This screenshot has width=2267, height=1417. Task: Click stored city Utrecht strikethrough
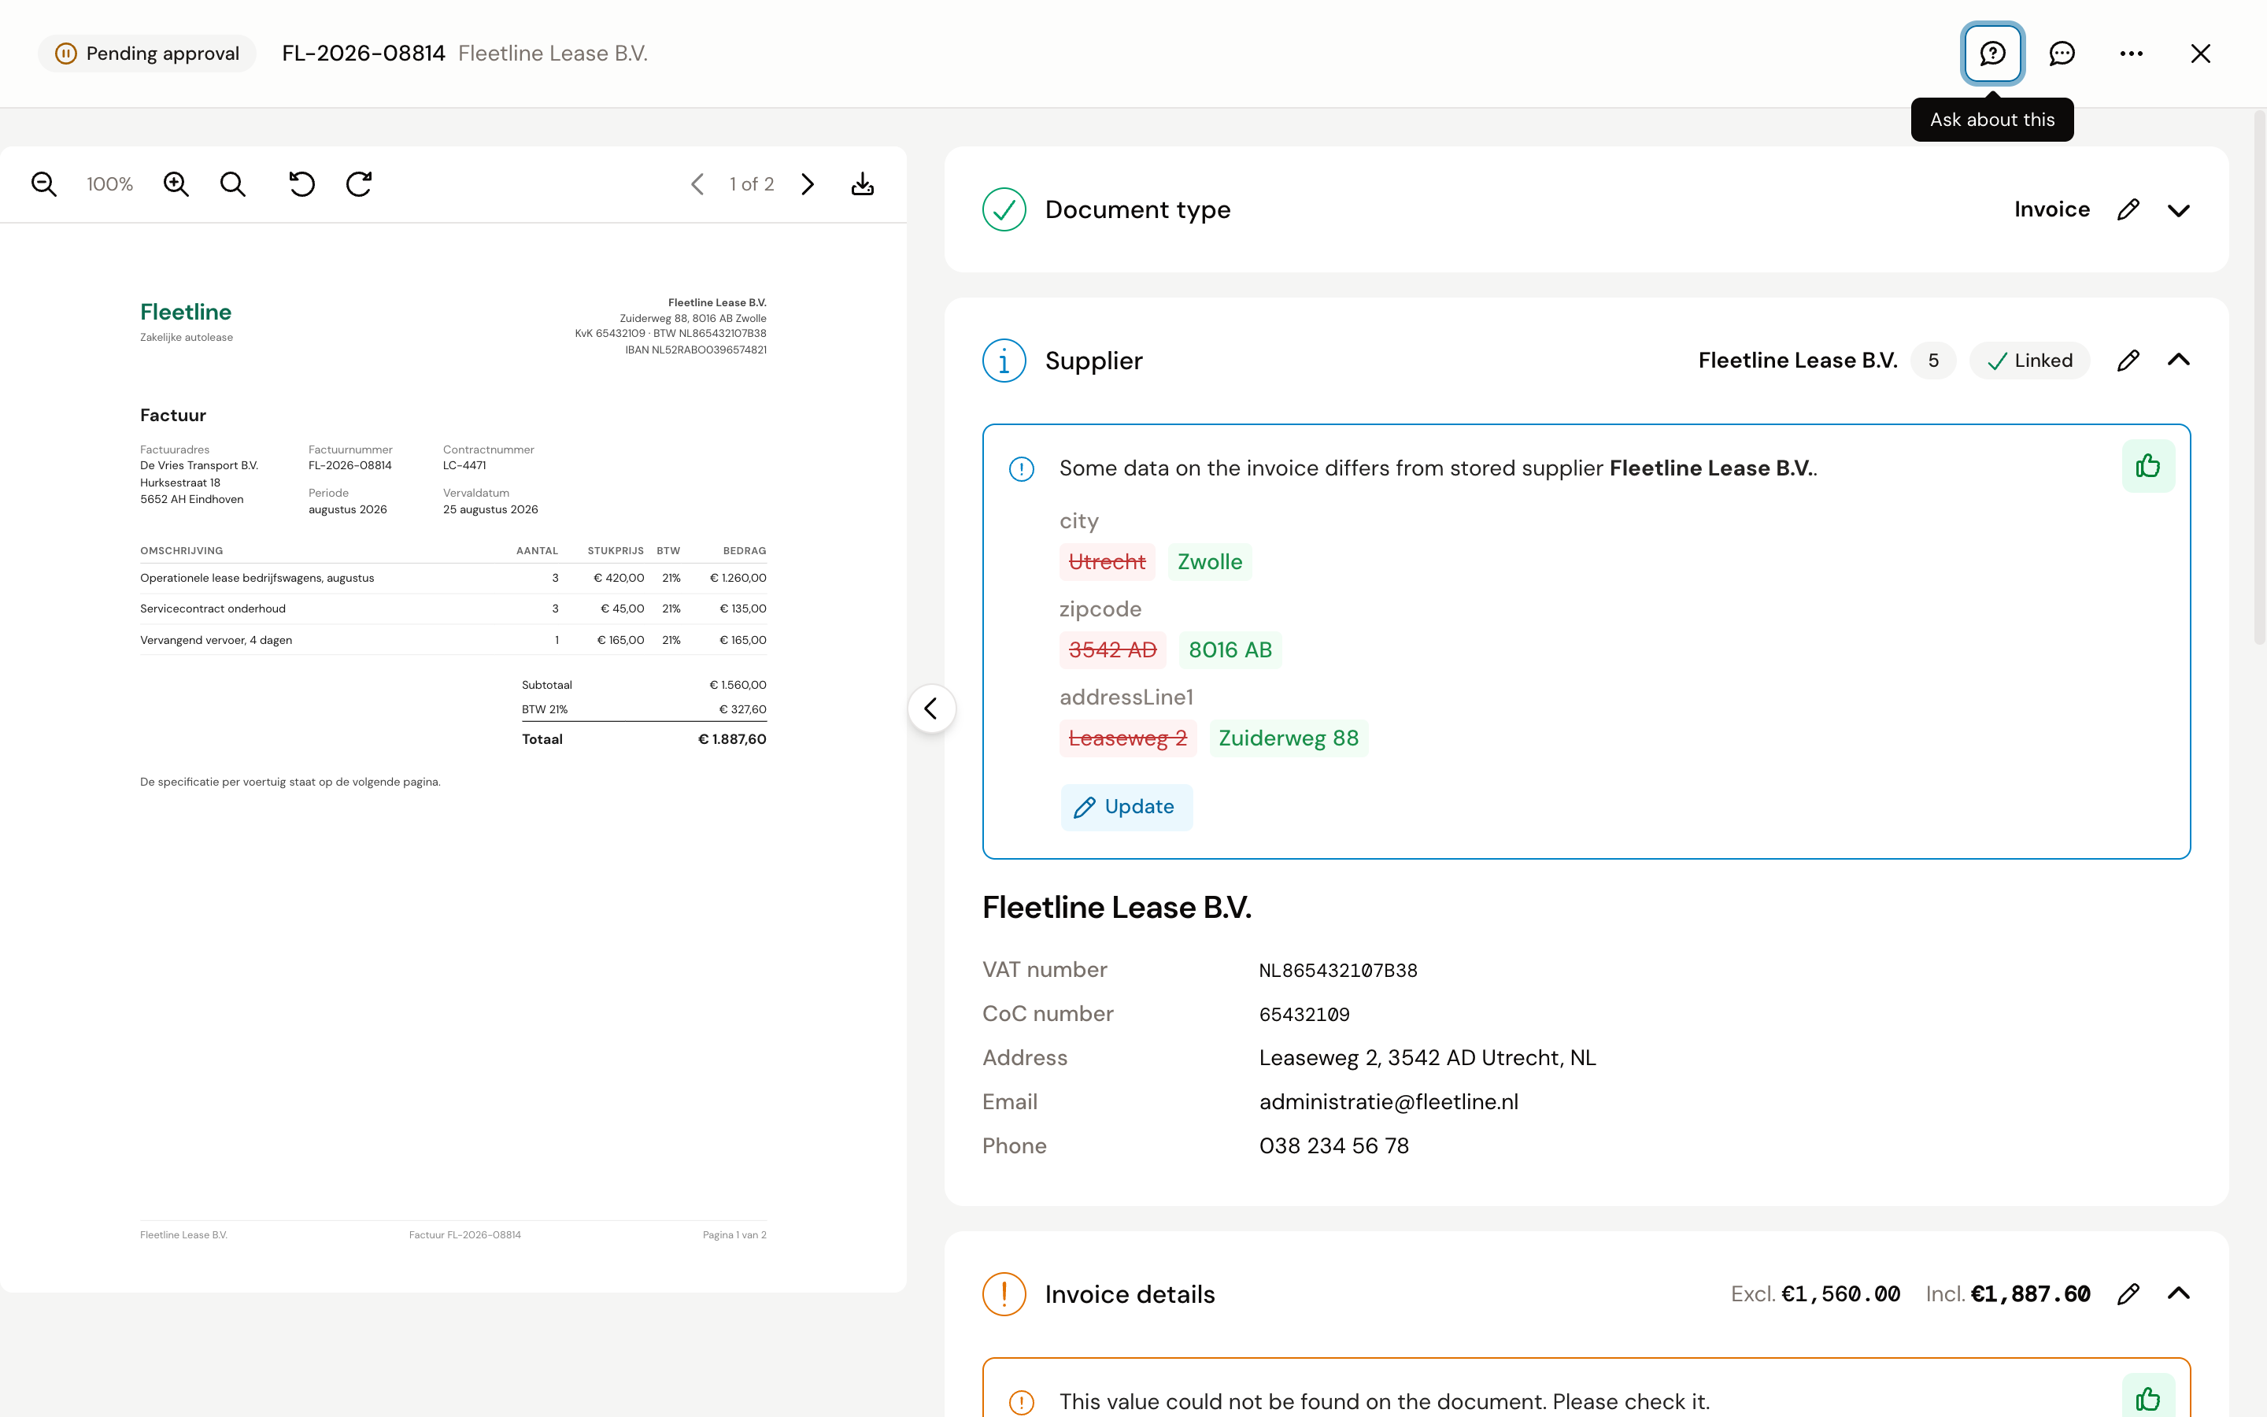coord(1108,561)
